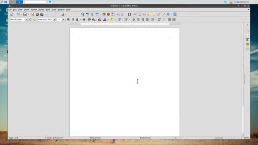Expand the Liberation Serif font name dropdown

pyautogui.click(x=54, y=20)
